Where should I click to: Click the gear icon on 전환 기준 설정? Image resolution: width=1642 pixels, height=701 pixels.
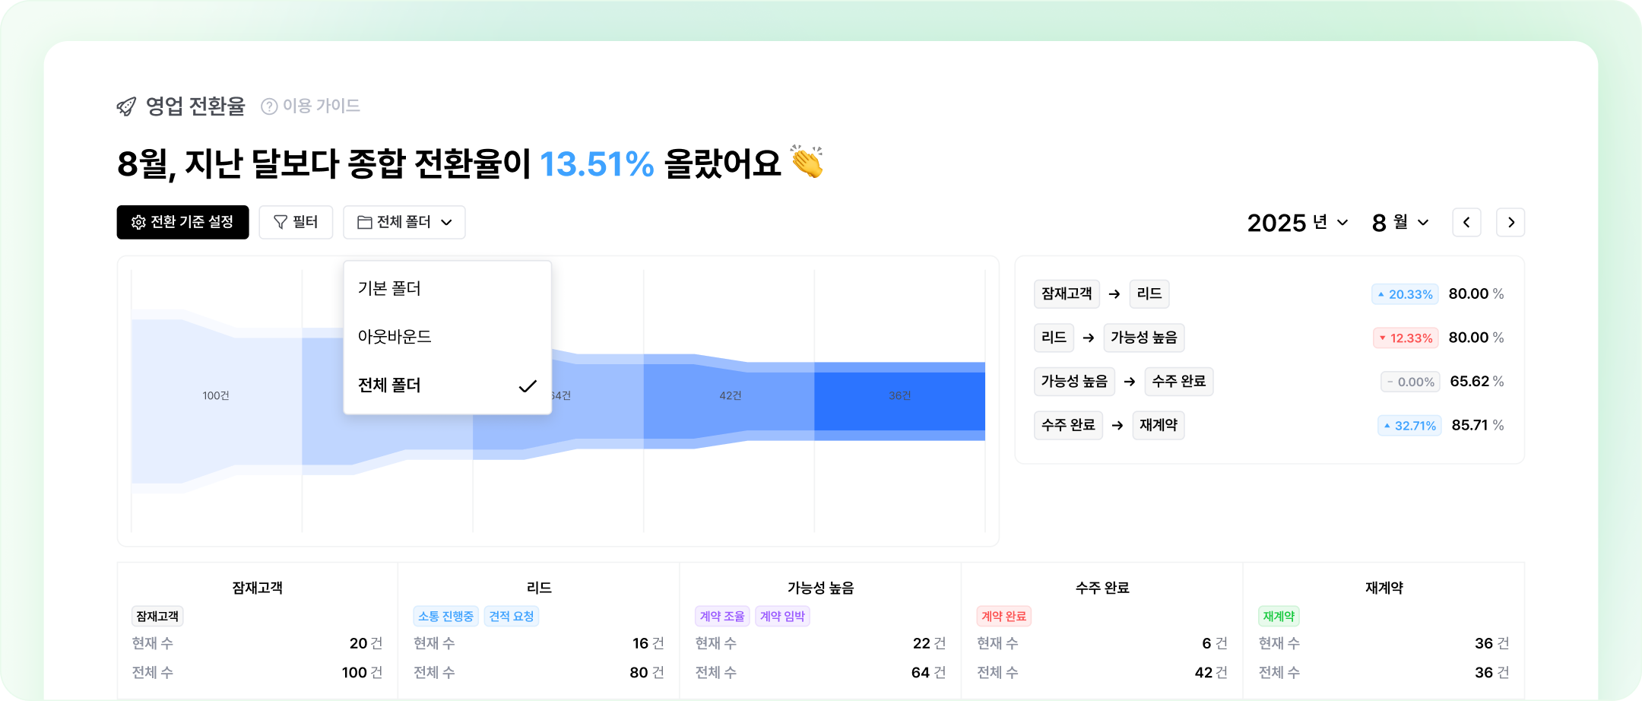coord(138,222)
